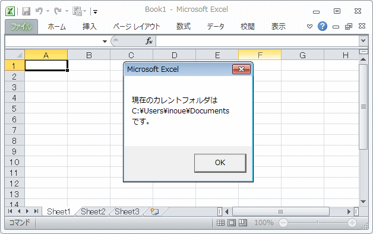Click the Excel application icon in title bar
This screenshot has height=234, width=373.
[10, 11]
